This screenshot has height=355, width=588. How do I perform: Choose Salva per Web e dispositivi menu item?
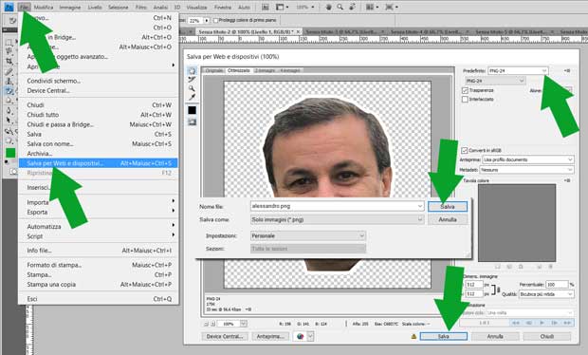point(99,163)
